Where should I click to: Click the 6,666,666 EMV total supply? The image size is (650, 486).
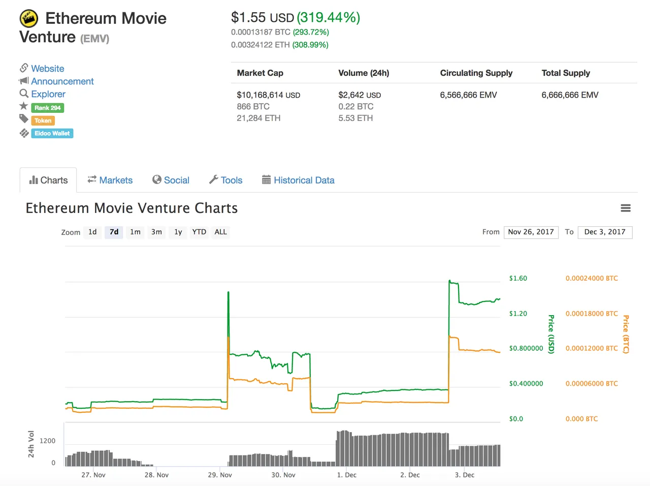click(570, 95)
